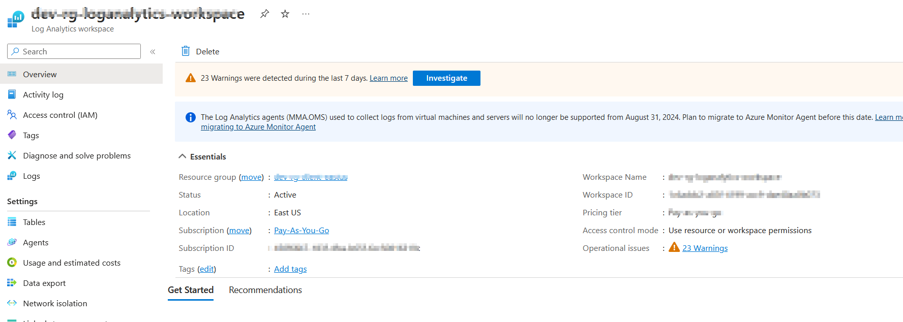Open Learn more link in warnings banner
Viewport: 903px width, 322px height.
388,78
